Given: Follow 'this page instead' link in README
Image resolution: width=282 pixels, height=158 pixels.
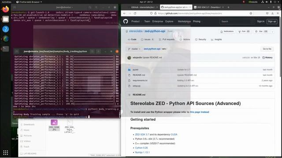Looking at the screenshot, I should click(x=199, y=112).
